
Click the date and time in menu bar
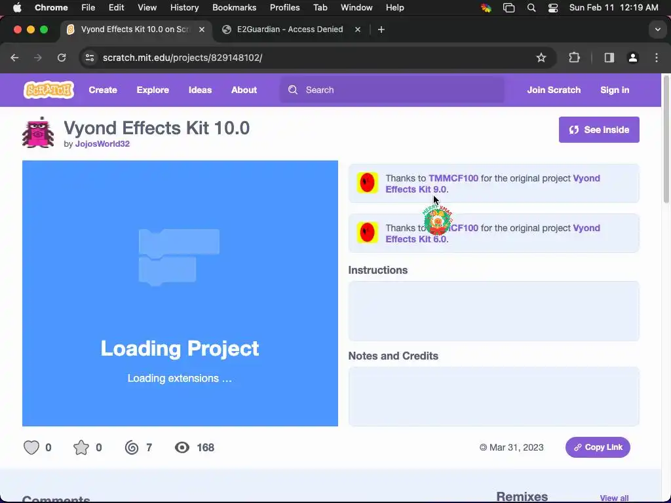tap(613, 7)
